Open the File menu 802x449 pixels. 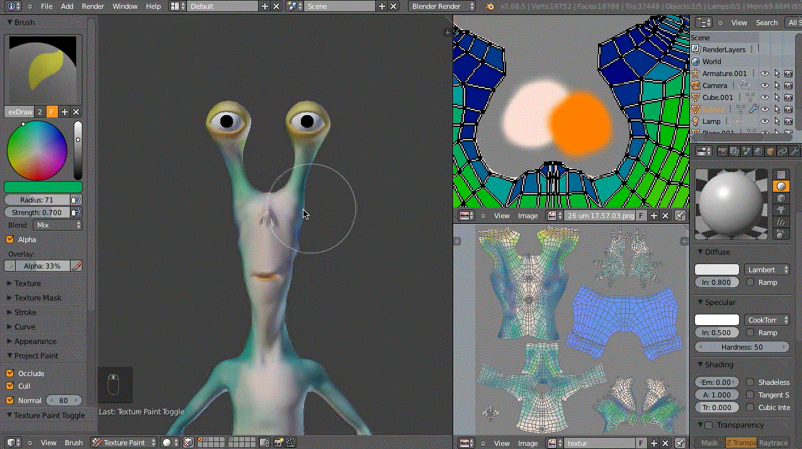47,6
